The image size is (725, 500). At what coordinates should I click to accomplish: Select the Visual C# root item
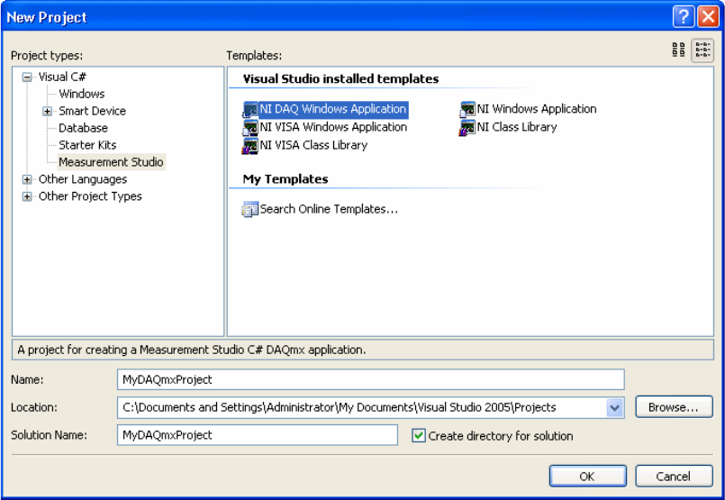62,77
